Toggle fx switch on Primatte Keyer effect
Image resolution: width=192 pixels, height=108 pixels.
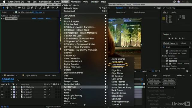coord(4,19)
